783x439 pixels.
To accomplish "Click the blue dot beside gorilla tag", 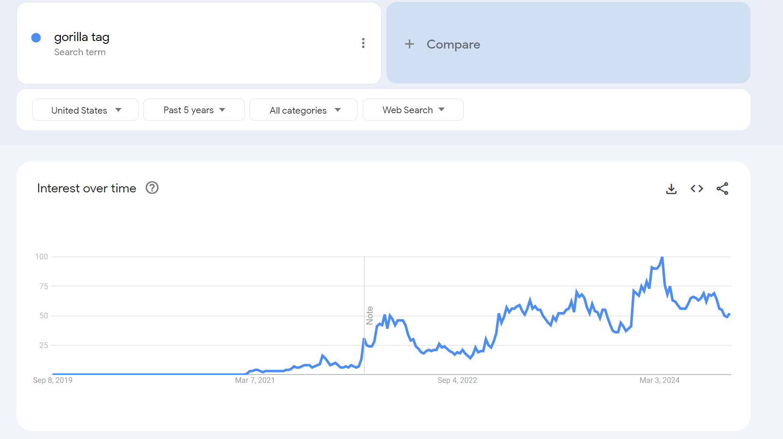I will pos(36,38).
